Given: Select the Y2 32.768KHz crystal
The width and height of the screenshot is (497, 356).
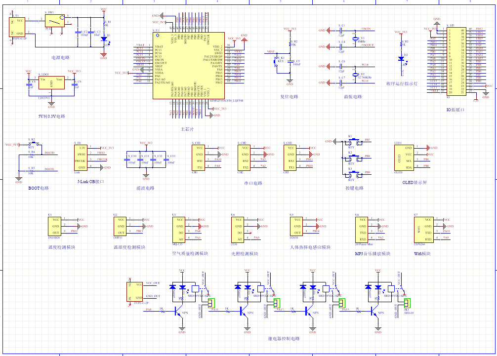Looking at the screenshot, I should click(355, 75).
